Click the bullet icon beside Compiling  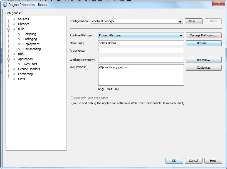pos(19,34)
